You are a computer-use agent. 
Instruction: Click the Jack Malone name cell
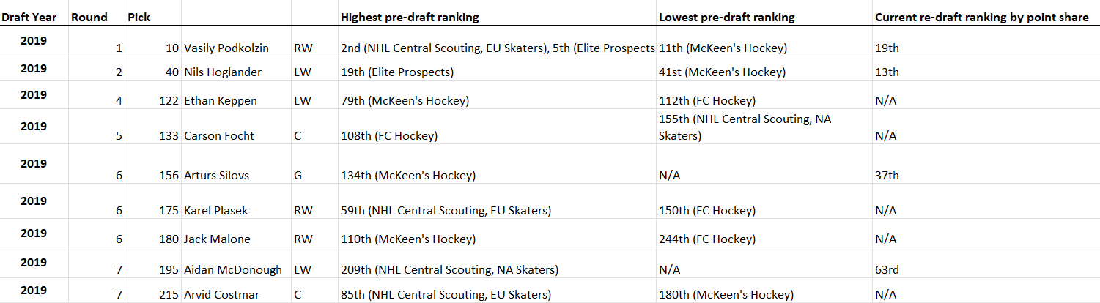(x=216, y=239)
